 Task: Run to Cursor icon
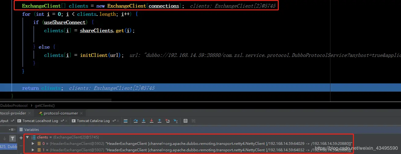tap(176, 121)
